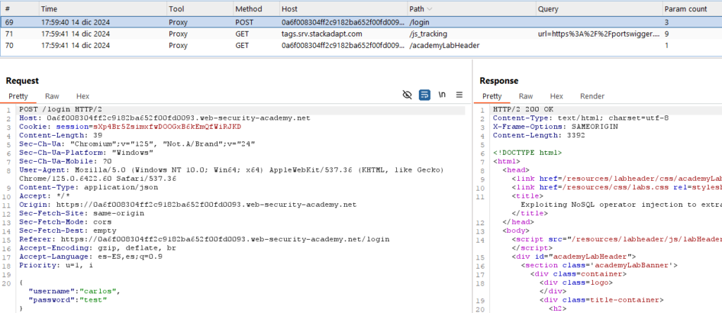The image size is (722, 313).
Task: Switch Request view to Hex tab
Action: (x=83, y=96)
